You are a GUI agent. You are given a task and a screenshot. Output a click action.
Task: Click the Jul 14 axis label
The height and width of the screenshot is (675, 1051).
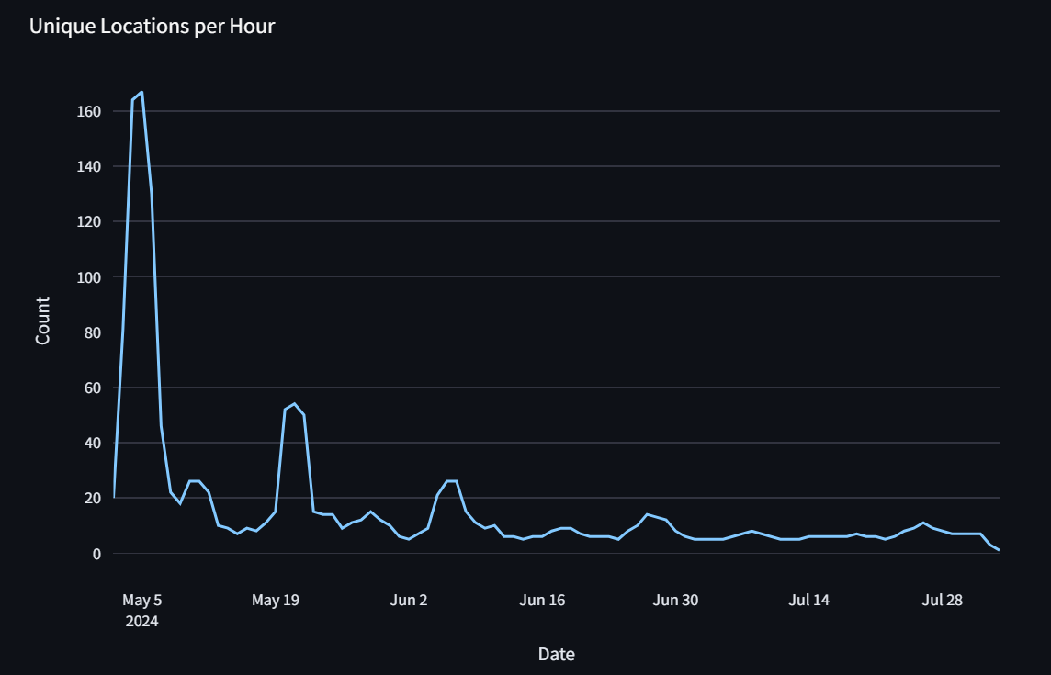tap(808, 599)
